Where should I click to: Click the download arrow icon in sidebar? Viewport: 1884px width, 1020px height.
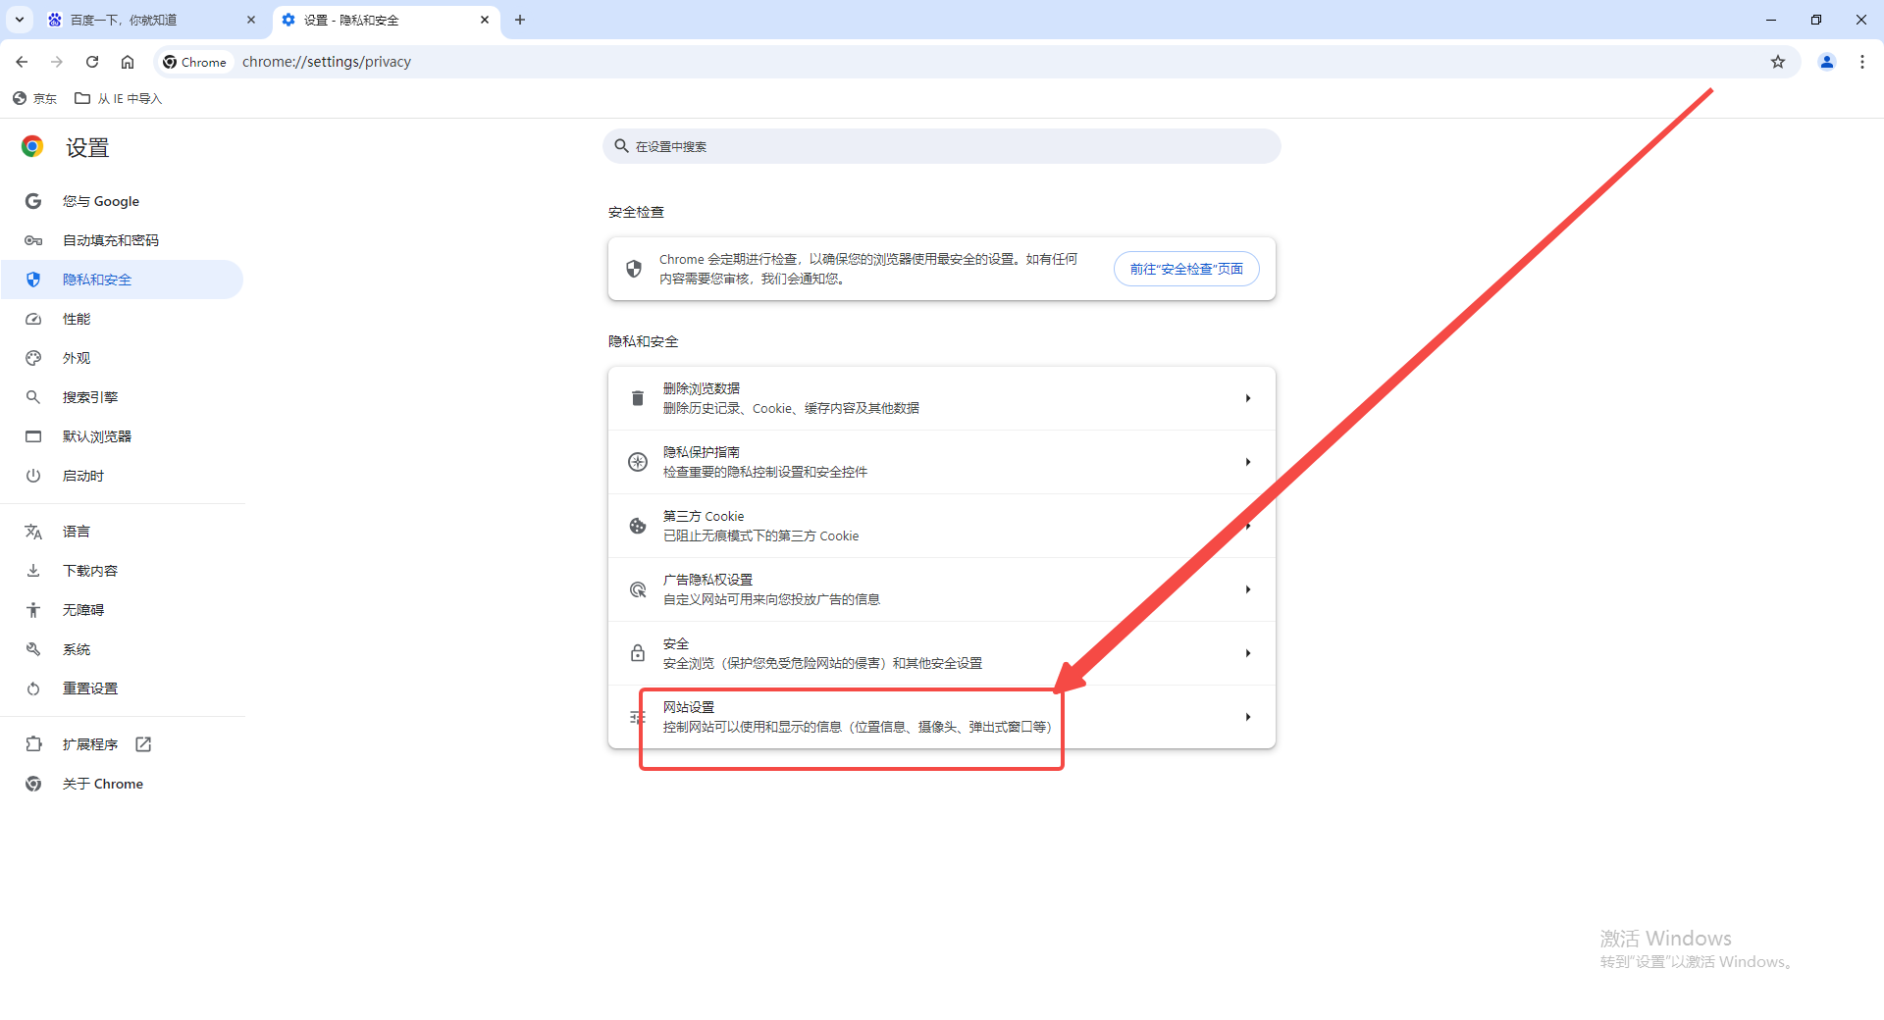[33, 571]
